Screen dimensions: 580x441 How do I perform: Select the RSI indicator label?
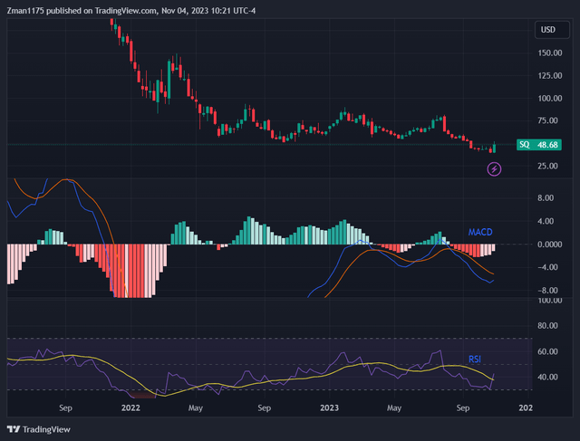coord(474,360)
